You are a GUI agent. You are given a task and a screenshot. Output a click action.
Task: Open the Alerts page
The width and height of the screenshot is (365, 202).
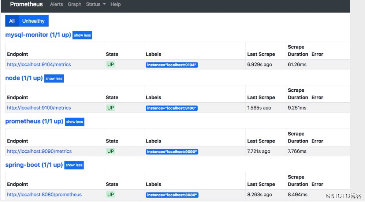click(x=56, y=4)
